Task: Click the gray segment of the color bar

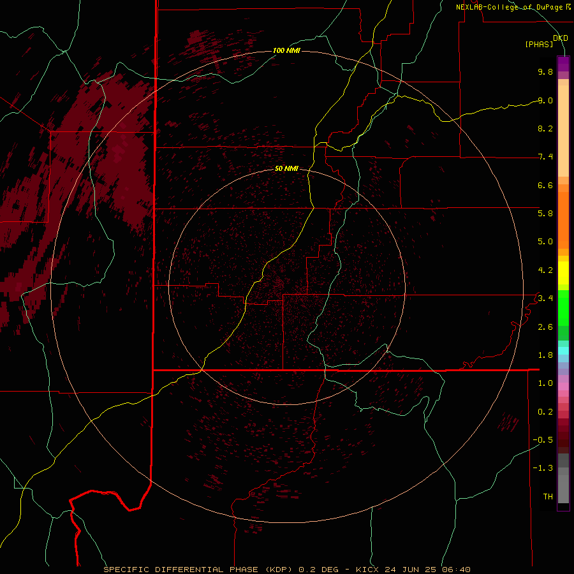Action: 563,478
